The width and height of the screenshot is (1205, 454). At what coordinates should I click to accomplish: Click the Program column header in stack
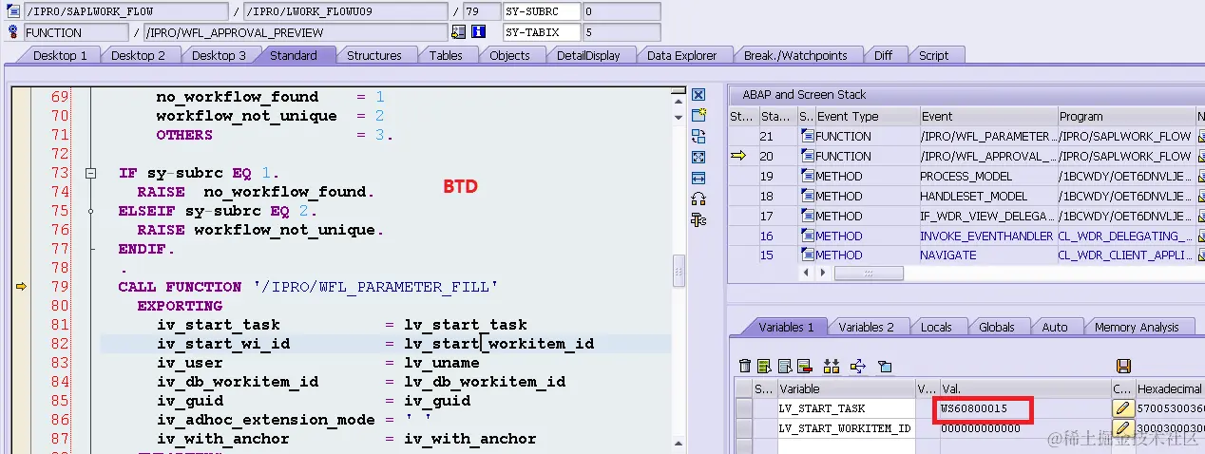click(x=1125, y=116)
